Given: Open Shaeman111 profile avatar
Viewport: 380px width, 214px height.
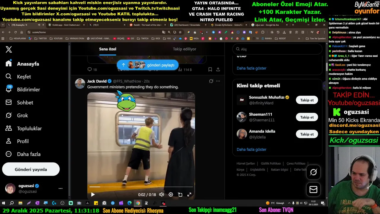Looking at the screenshot, I should point(242,117).
